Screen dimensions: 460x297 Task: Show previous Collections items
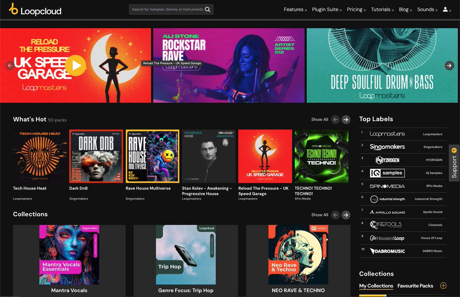coord(335,215)
